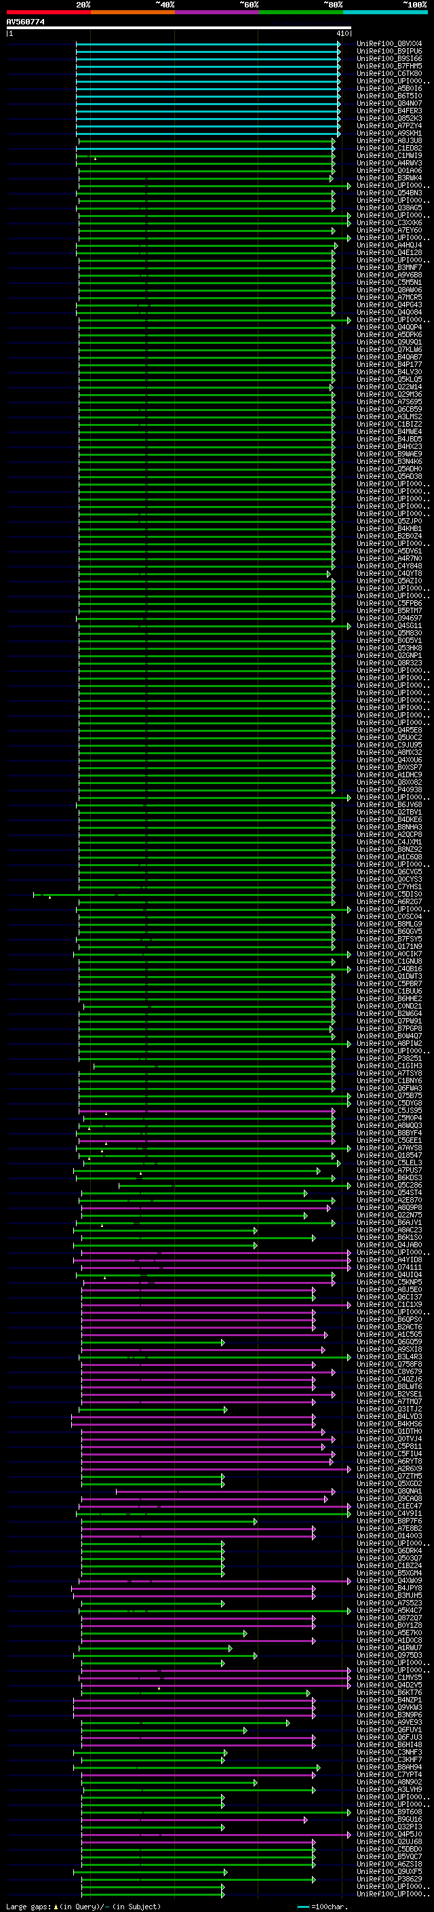The image size is (434, 1912).
Task: Click label UniRef100_C1MWI9
Action: click(389, 156)
